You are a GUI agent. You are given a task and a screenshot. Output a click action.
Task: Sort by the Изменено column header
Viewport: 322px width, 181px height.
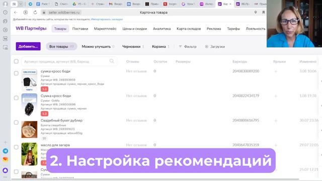(307, 61)
